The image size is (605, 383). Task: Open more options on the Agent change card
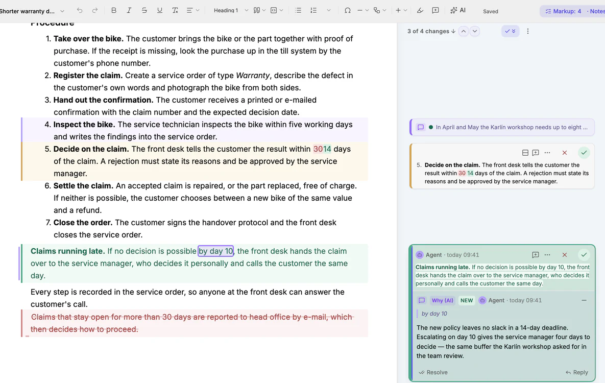547,255
